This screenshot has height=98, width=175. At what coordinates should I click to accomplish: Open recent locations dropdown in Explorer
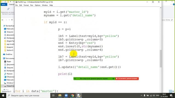[x=9, y=20]
